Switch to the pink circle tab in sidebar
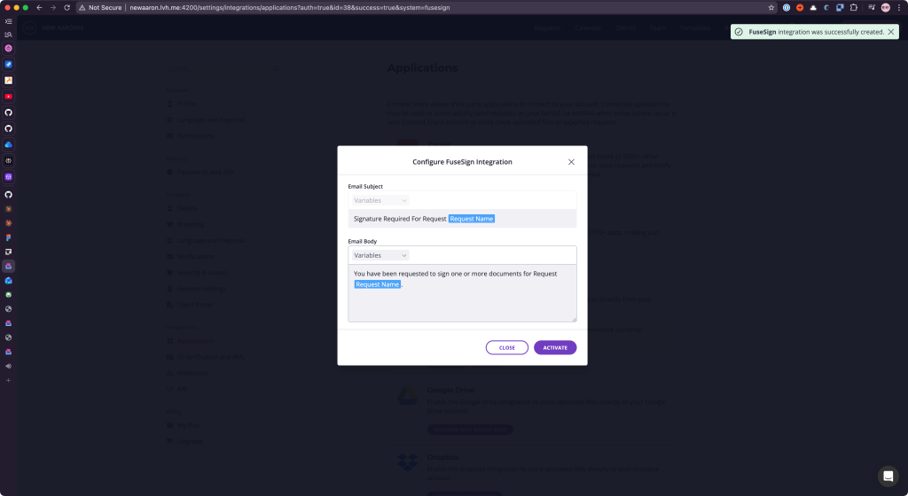 coord(8,49)
